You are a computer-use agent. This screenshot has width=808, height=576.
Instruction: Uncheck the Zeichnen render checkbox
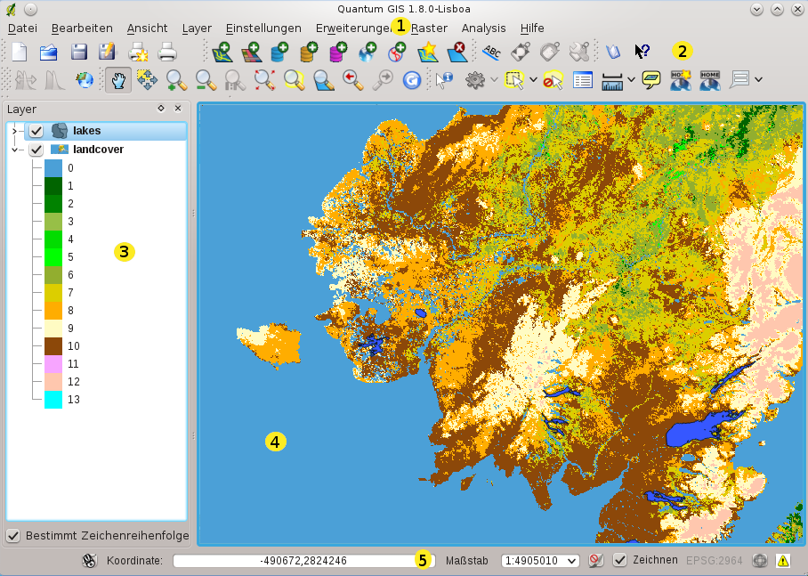[x=620, y=561]
